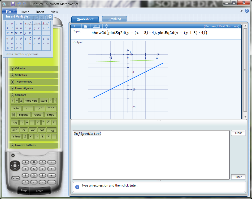Image resolution: width=252 pixels, height=199 pixels.
Task: Click the directional pad on calculator
Action: (15, 165)
